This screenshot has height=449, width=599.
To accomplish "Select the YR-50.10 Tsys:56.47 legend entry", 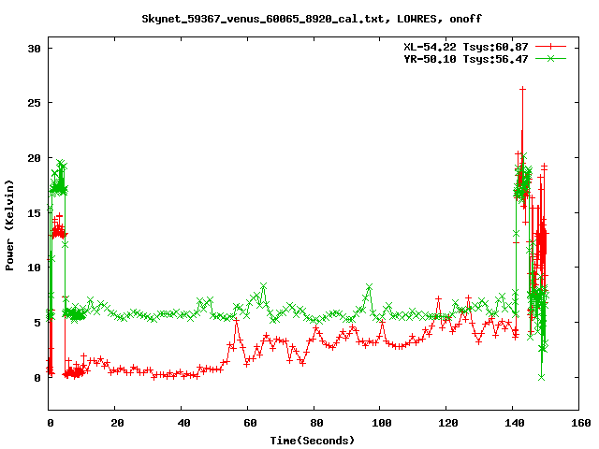I will tap(466, 59).
